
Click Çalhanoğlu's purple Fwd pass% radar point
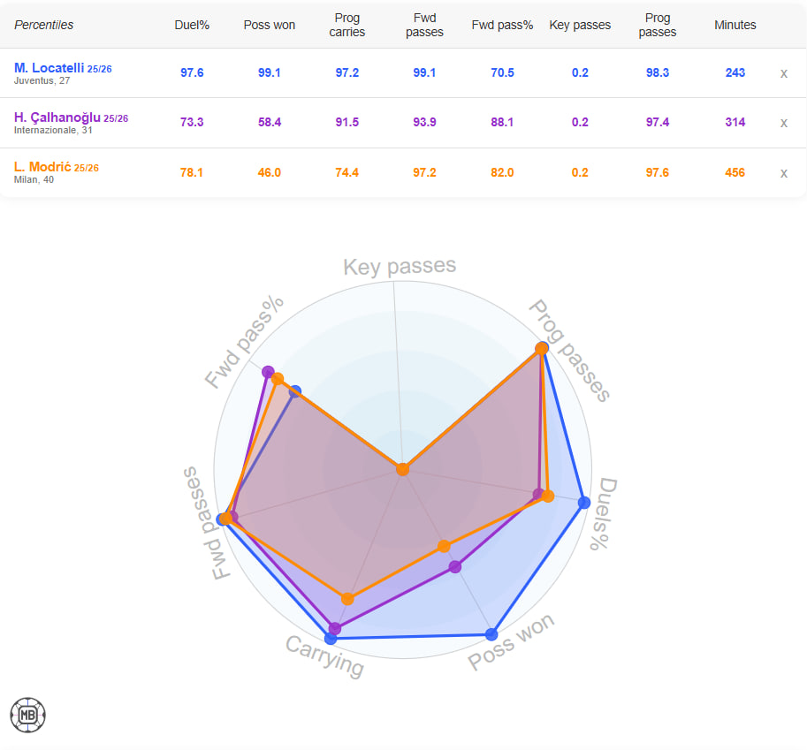point(268,371)
